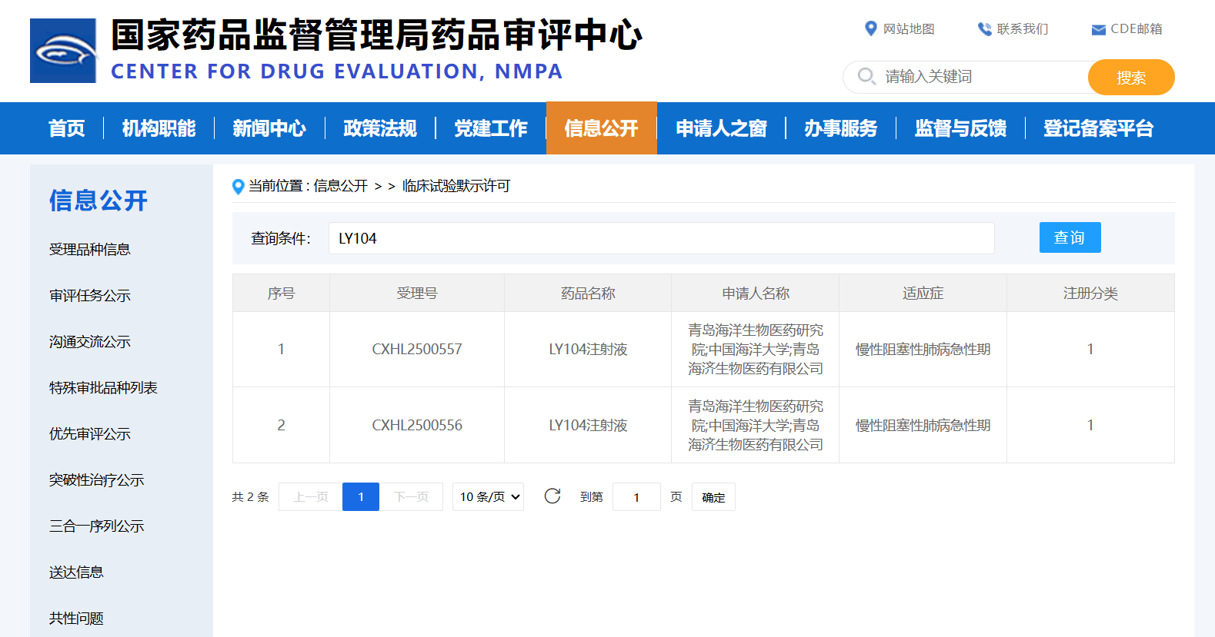Click the pagination refresh icon
The height and width of the screenshot is (637, 1215).
pyautogui.click(x=552, y=496)
